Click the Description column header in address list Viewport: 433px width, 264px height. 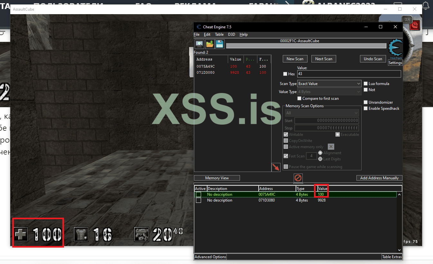pyautogui.click(x=233, y=189)
